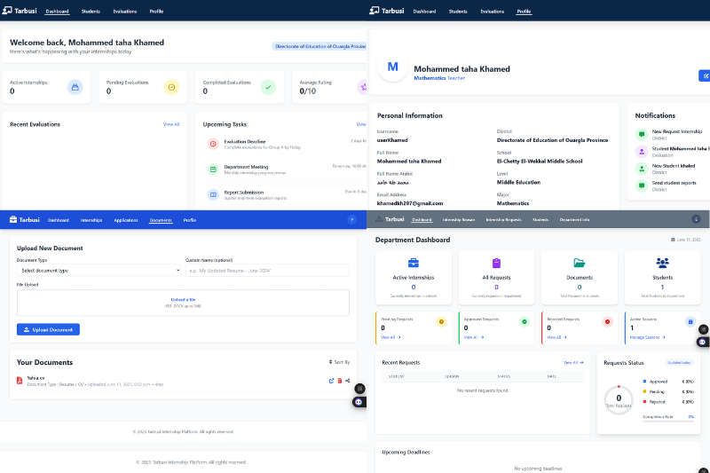The height and width of the screenshot is (473, 710).
Task: Click the Manage Seasons link
Action: click(x=646, y=337)
